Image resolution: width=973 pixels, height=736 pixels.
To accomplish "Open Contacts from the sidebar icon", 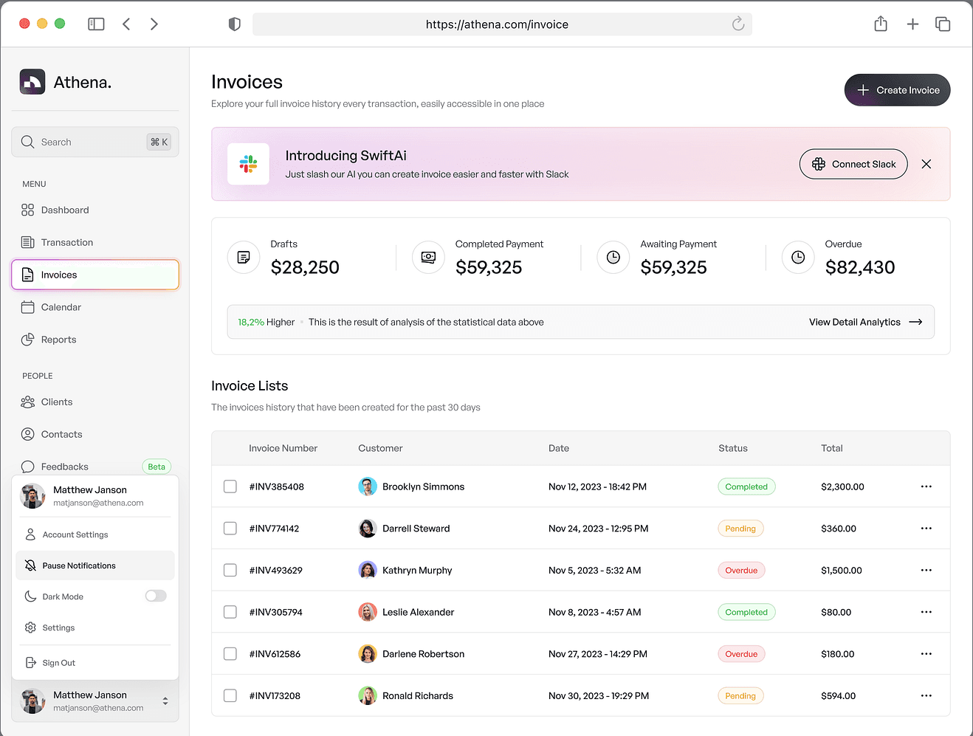I will click(29, 434).
